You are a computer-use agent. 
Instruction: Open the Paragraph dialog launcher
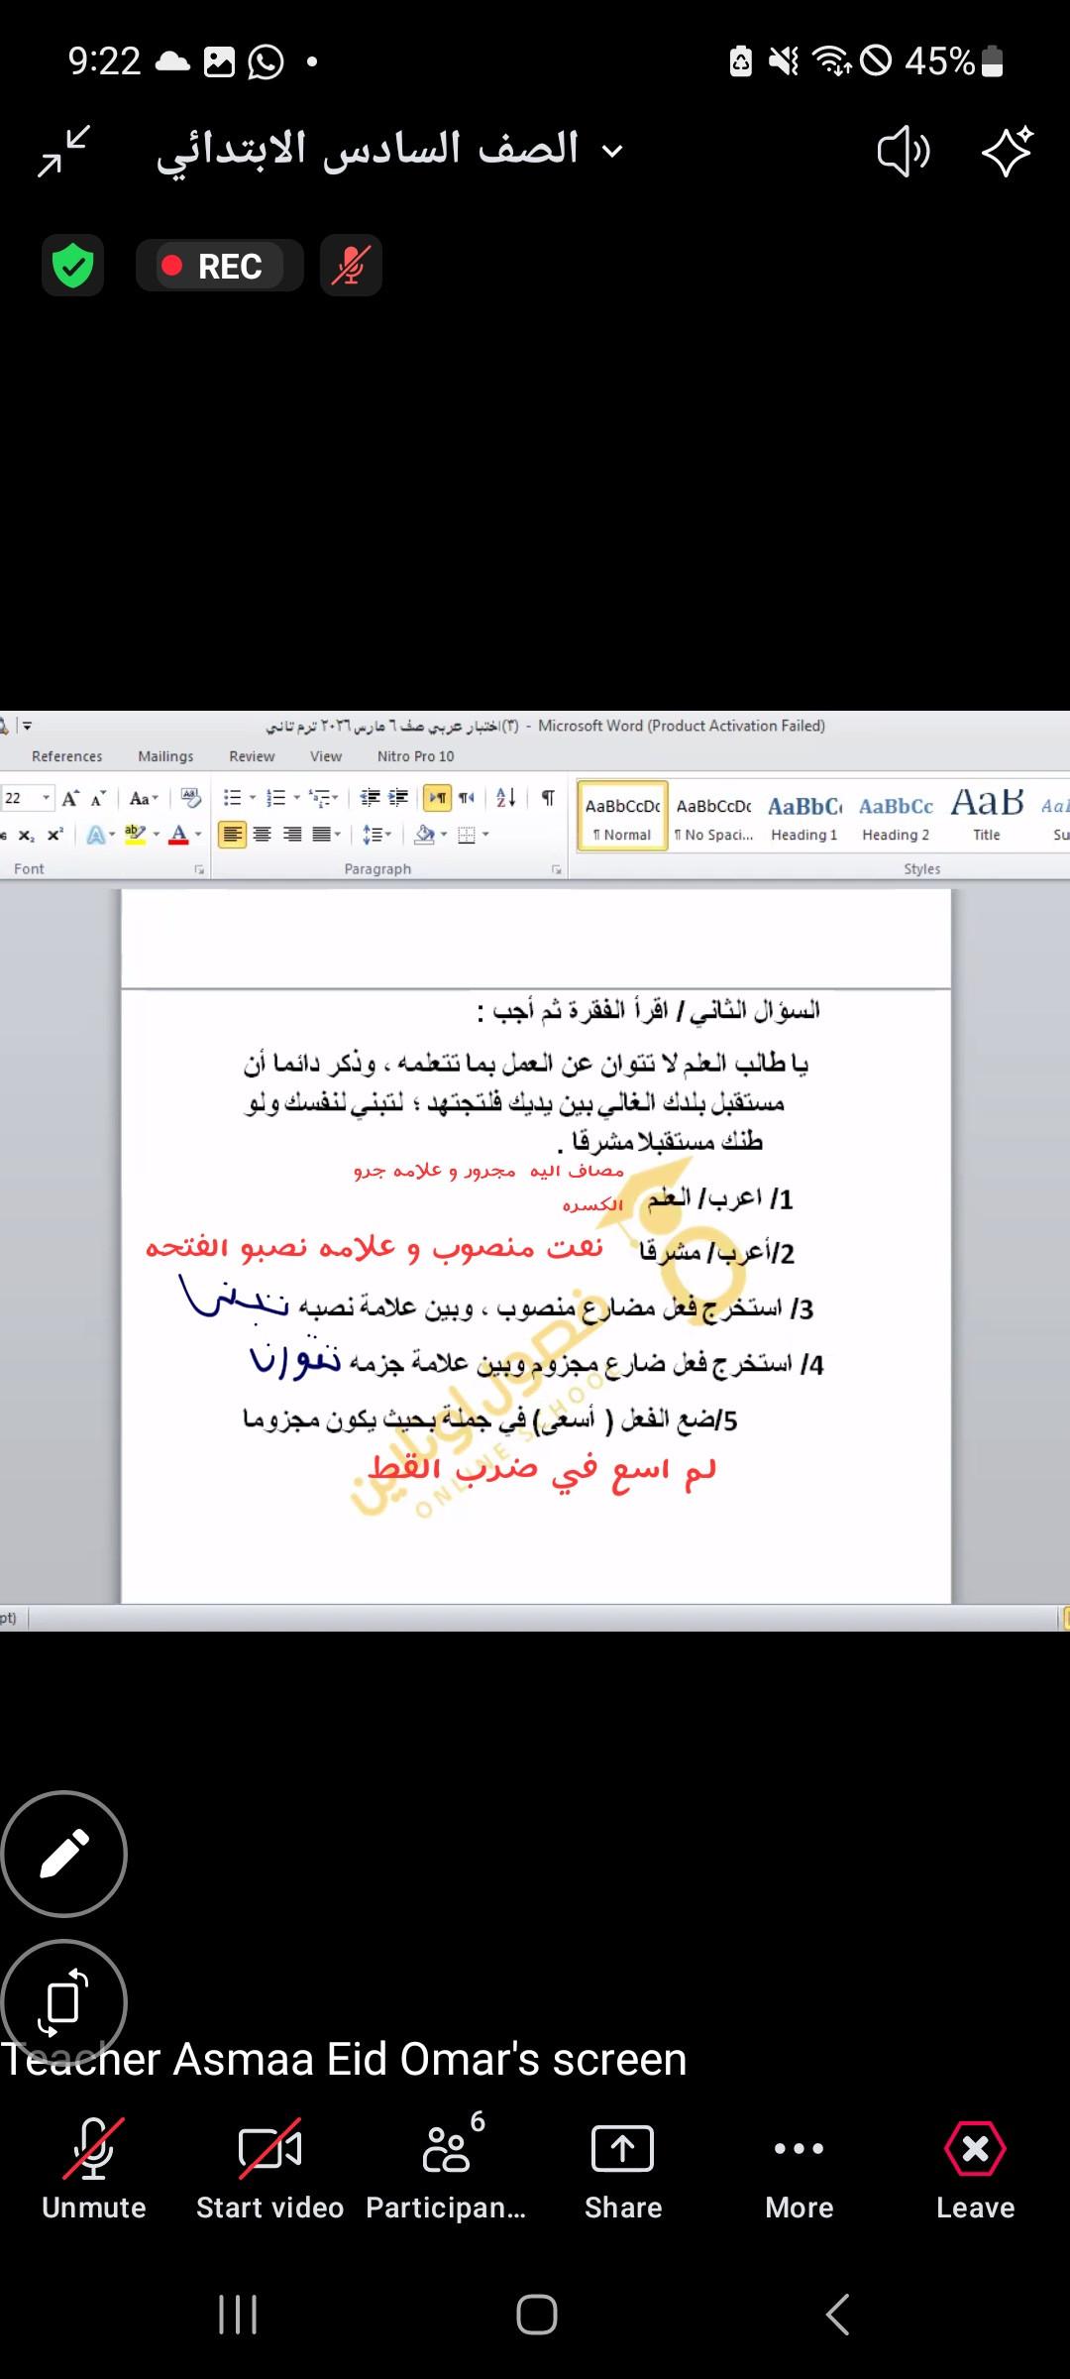[x=556, y=869]
